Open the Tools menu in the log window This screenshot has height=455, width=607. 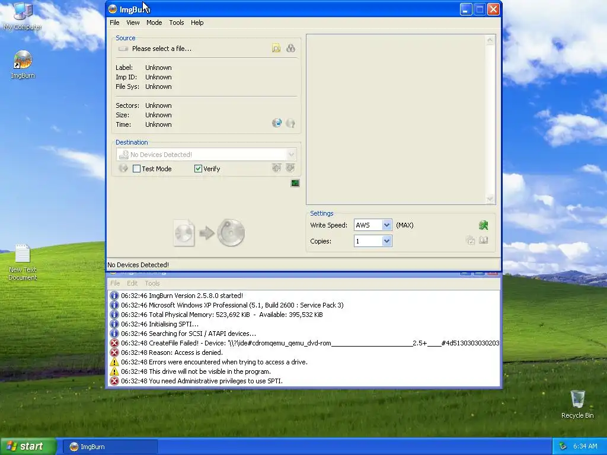pos(152,283)
